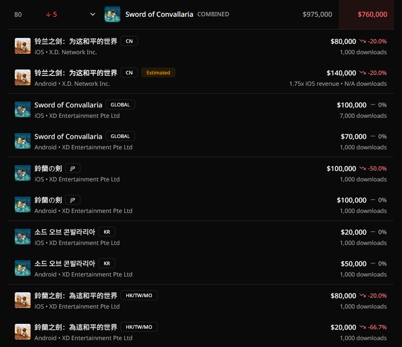Viewport: 402px width, 347px height.
Task: Select the KR iOS 소드 오브 콘발라리아 icon
Action: coord(23,237)
